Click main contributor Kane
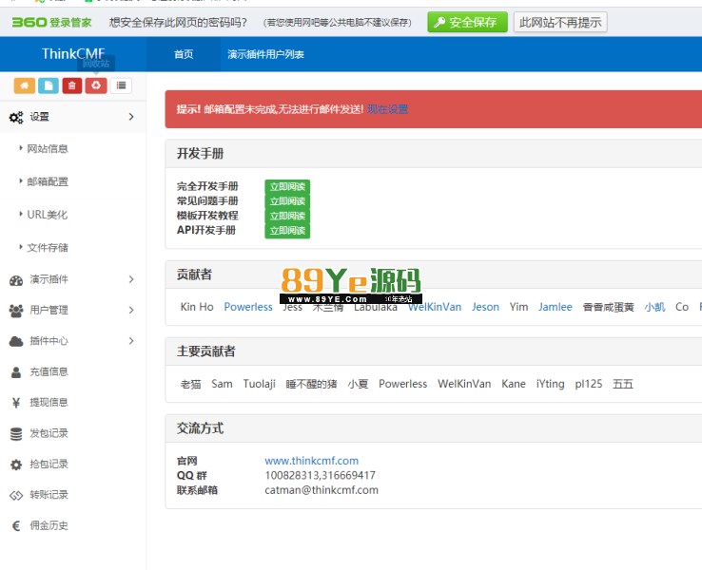 click(514, 384)
